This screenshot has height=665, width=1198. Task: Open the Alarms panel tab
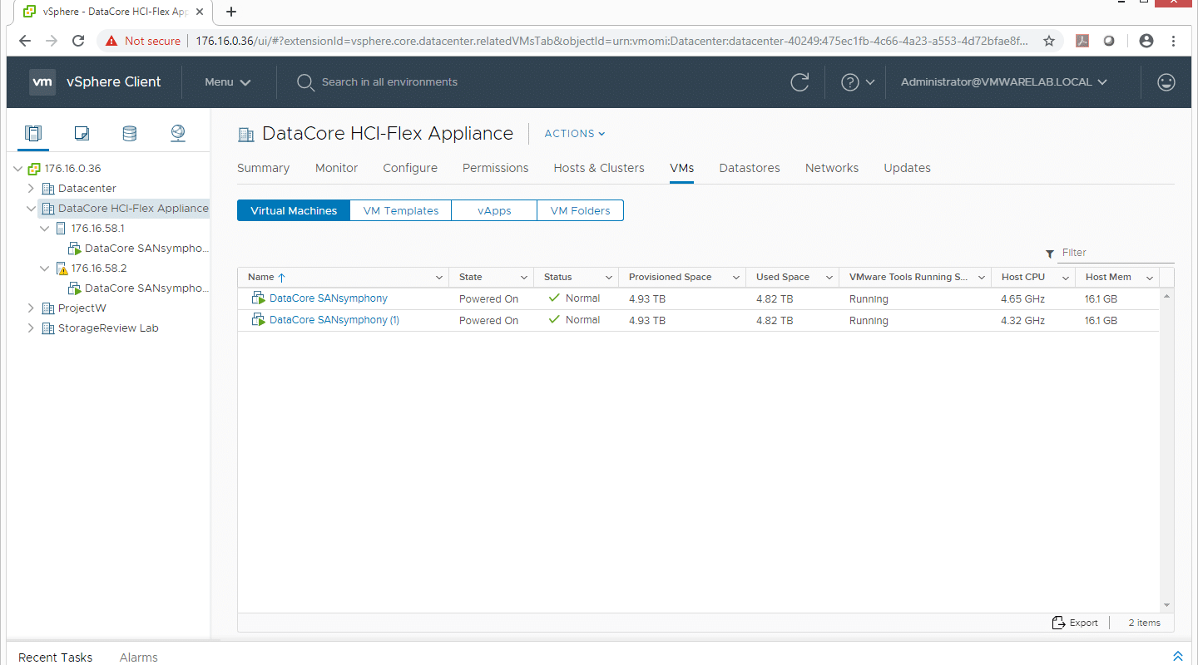[138, 658]
